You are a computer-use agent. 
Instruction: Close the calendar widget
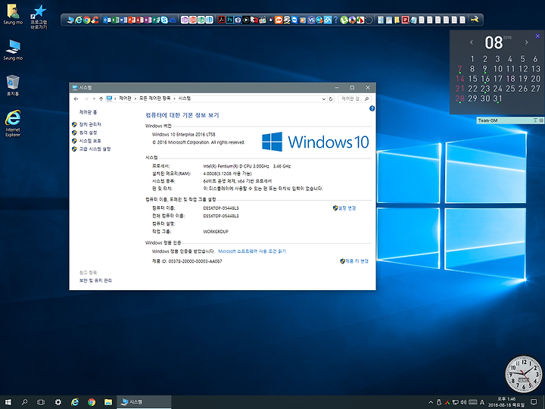click(x=537, y=36)
